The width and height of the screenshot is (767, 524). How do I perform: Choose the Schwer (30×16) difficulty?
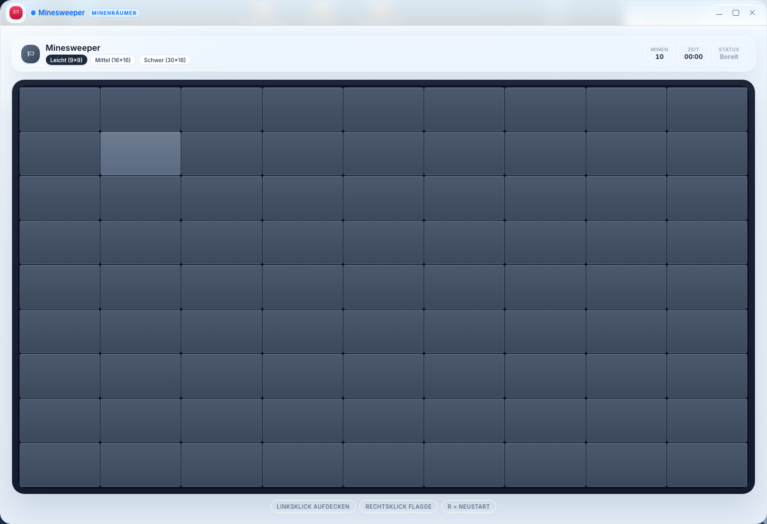[164, 59]
